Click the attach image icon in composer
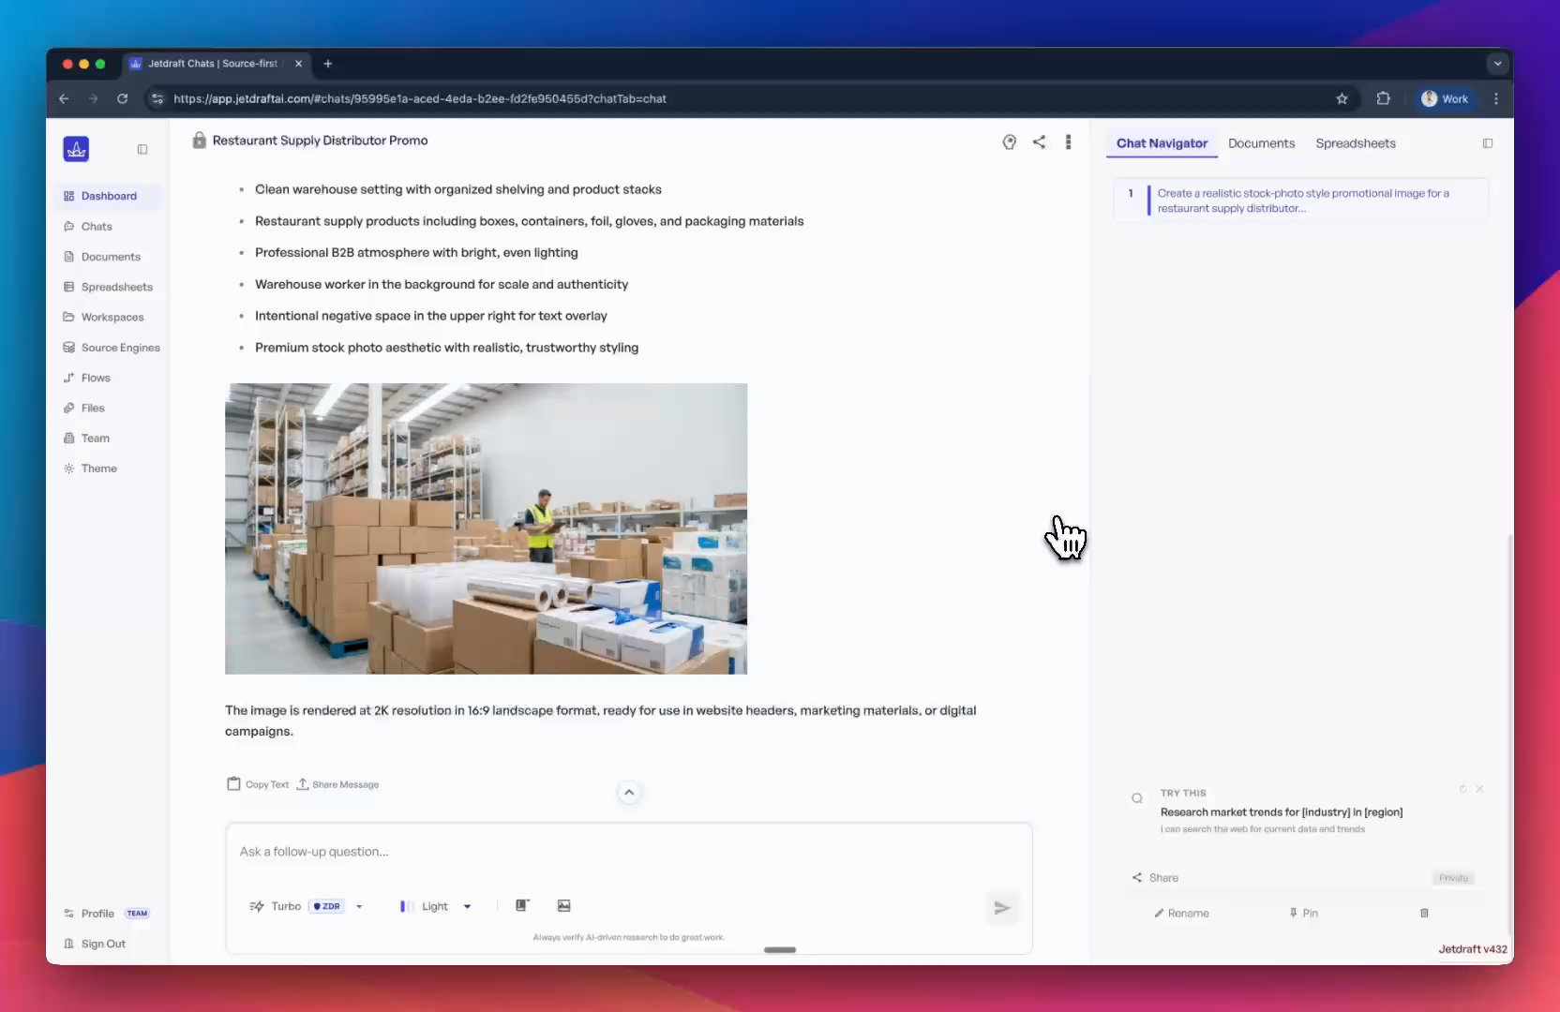1560x1012 pixels. tap(563, 906)
